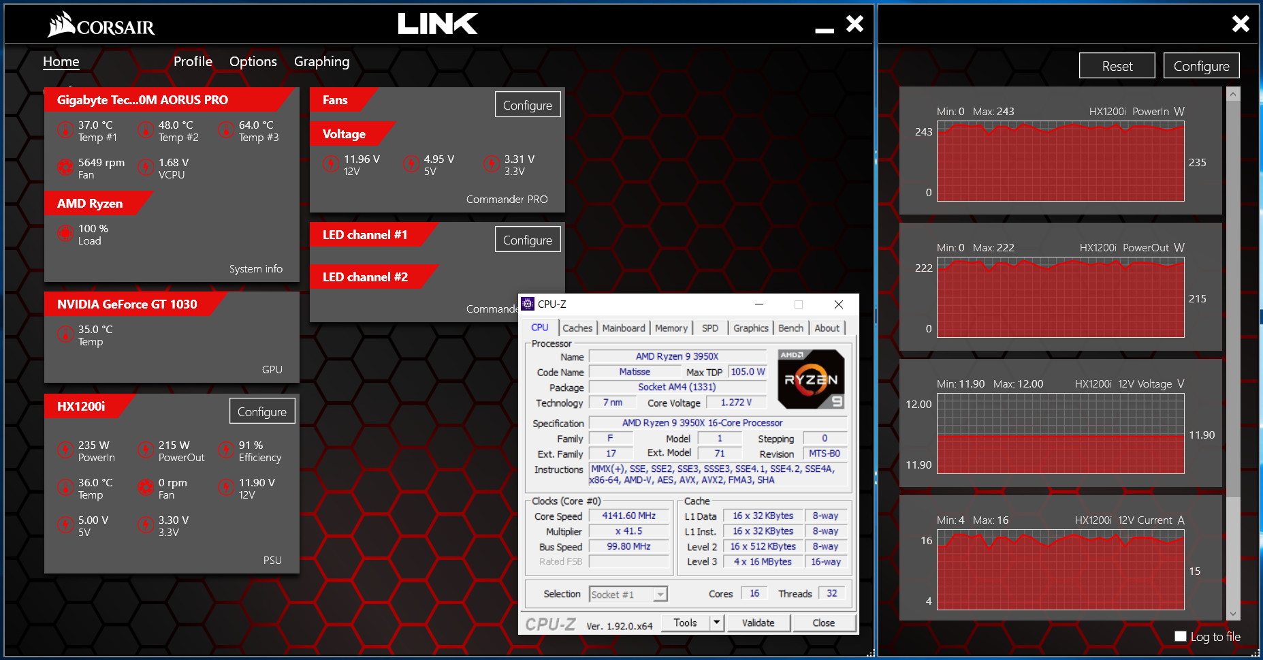The height and width of the screenshot is (660, 1263).
Task: Click the Tools button in CPU-Z
Action: pos(686,623)
